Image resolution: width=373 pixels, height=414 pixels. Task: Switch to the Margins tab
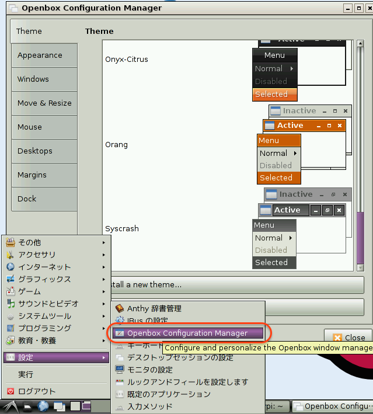[44, 175]
